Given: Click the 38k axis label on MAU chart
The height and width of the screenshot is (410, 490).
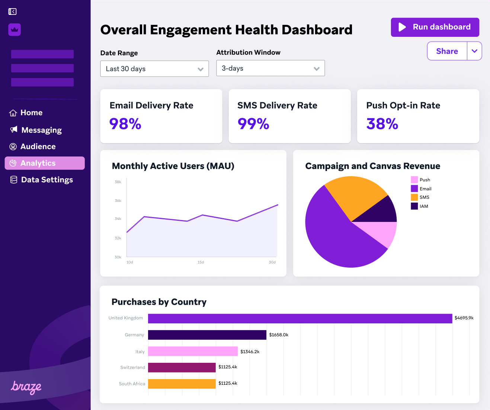Looking at the screenshot, I should point(118,182).
